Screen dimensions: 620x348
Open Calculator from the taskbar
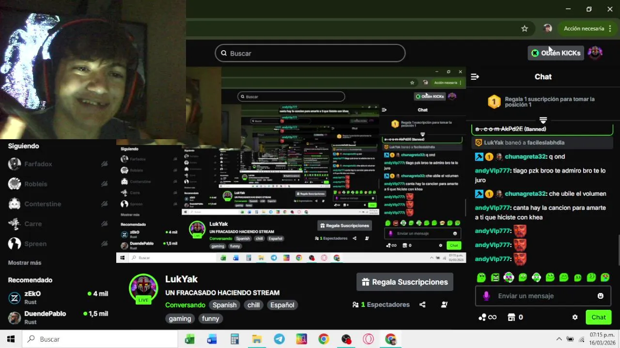click(x=234, y=339)
